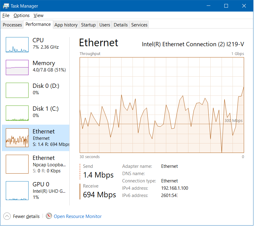Click the 4.0/7.8 GB (51%) memory reading
255x228 pixels.
pos(49,70)
